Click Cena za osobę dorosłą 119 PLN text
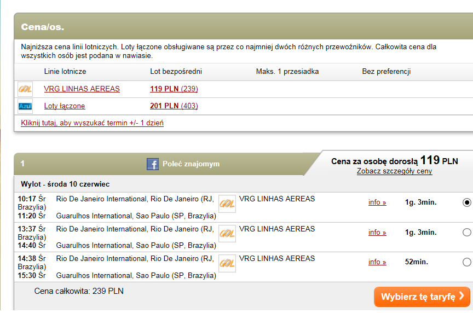473x313 pixels. 395,160
